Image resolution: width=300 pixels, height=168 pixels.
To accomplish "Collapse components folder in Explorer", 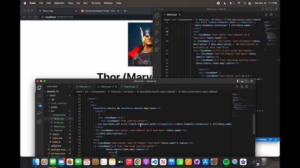I will (59, 115).
